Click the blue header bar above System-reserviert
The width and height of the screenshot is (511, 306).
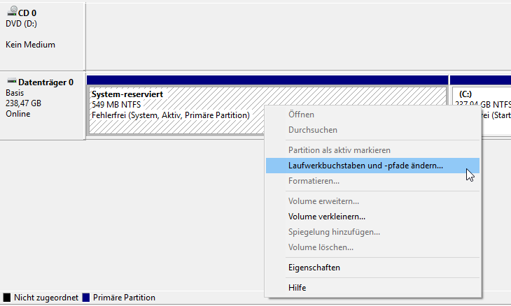point(266,80)
